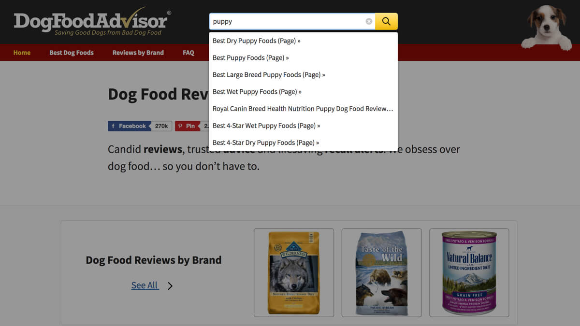Share on Facebook button

pyautogui.click(x=129, y=126)
